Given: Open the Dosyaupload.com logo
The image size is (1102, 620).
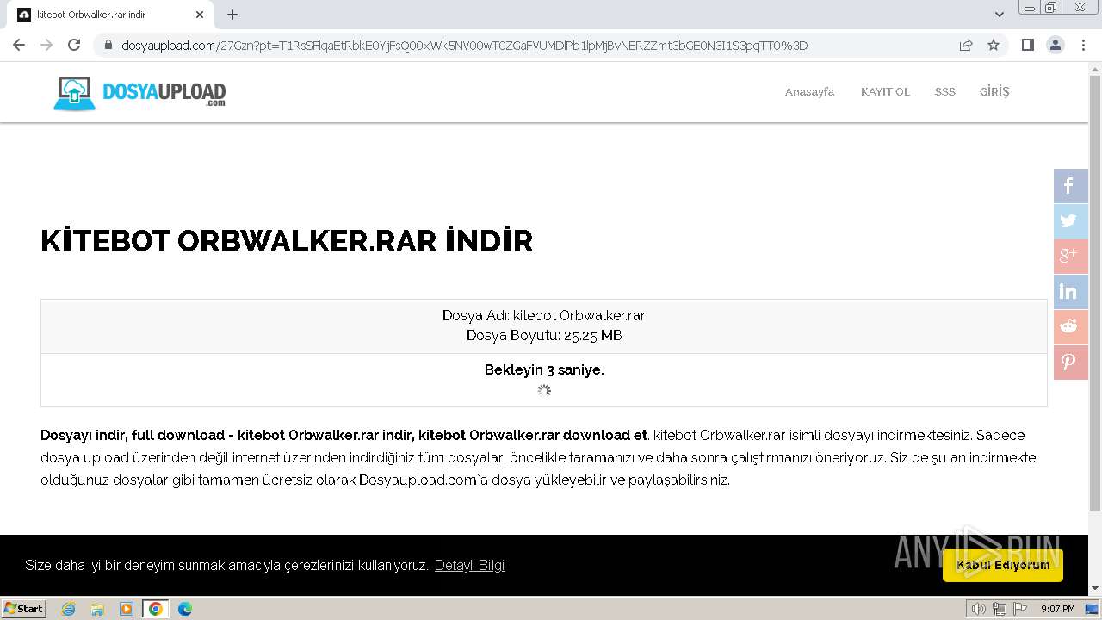Looking at the screenshot, I should pyautogui.click(x=139, y=92).
